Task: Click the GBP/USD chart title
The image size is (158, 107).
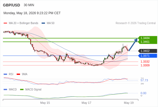Action: [12, 5]
